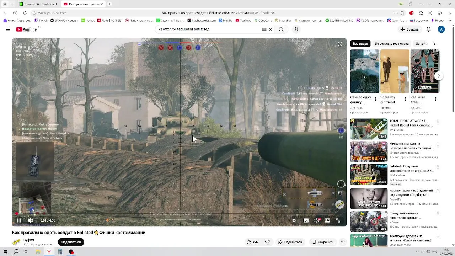Turn on subtitles in the video player
455x256 pixels.
point(306,220)
